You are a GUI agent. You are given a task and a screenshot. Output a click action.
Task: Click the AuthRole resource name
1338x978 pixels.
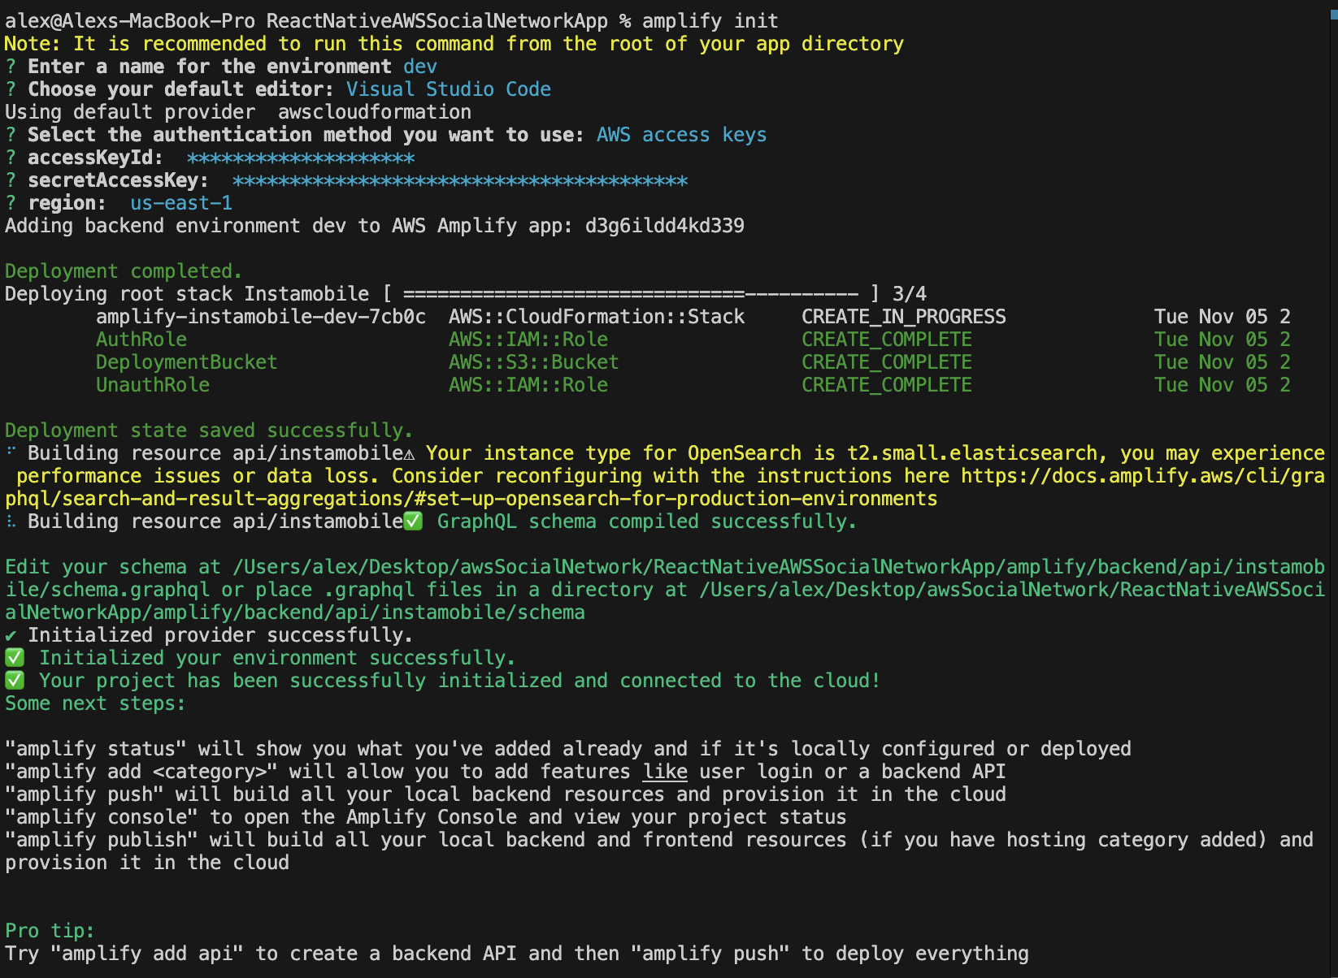coord(141,340)
